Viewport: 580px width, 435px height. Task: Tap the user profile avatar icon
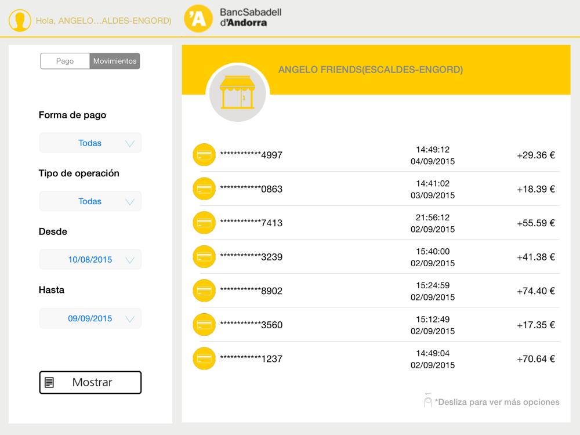pyautogui.click(x=20, y=20)
